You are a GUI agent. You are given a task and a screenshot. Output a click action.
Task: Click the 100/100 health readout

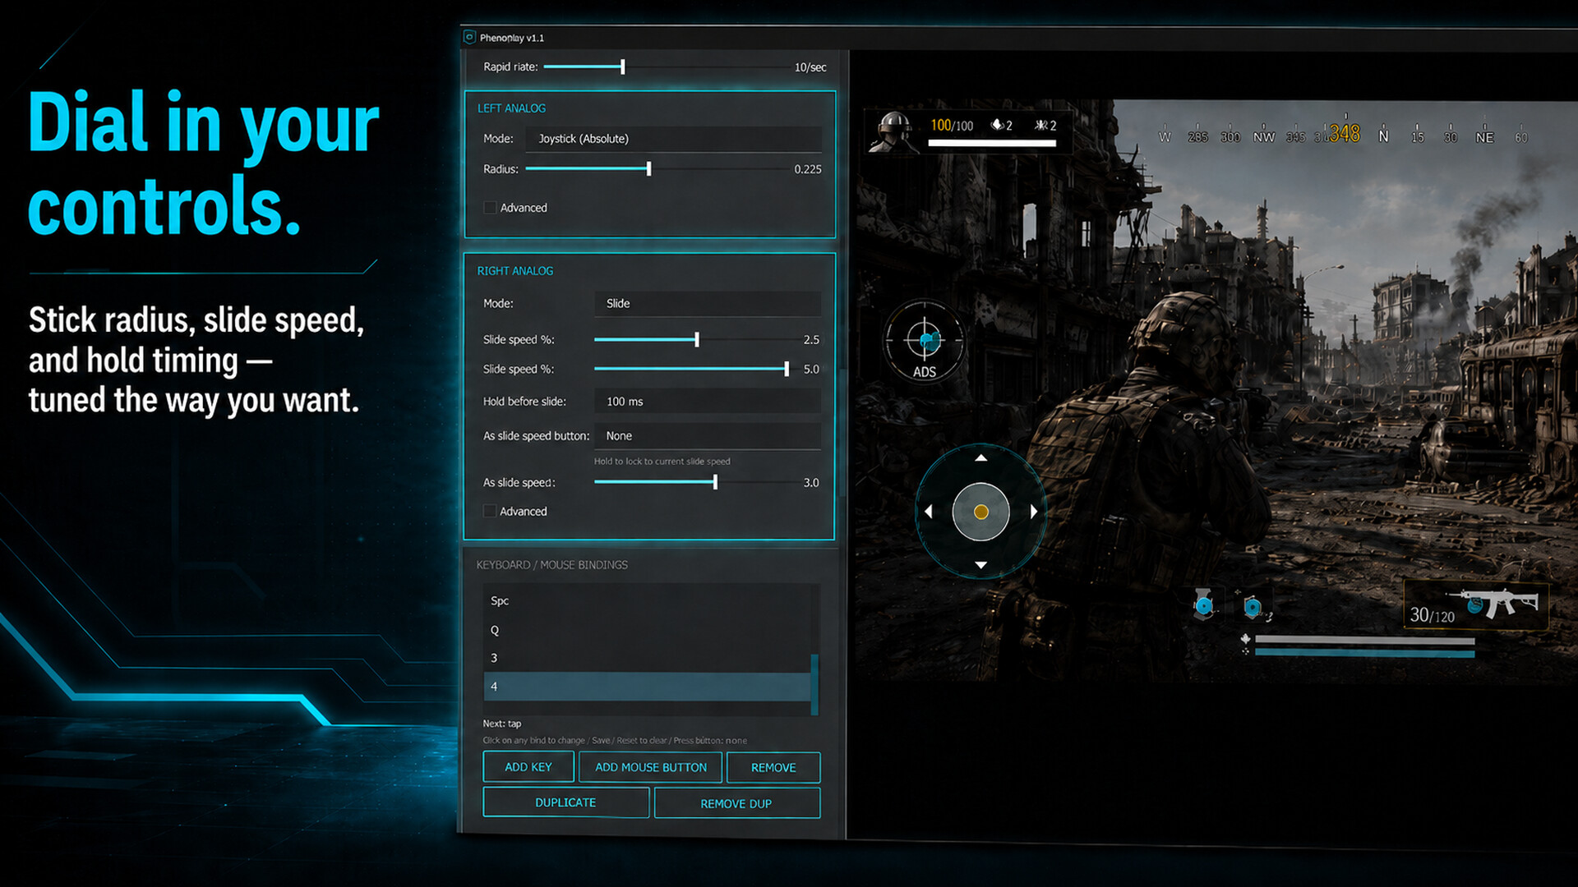click(x=952, y=125)
